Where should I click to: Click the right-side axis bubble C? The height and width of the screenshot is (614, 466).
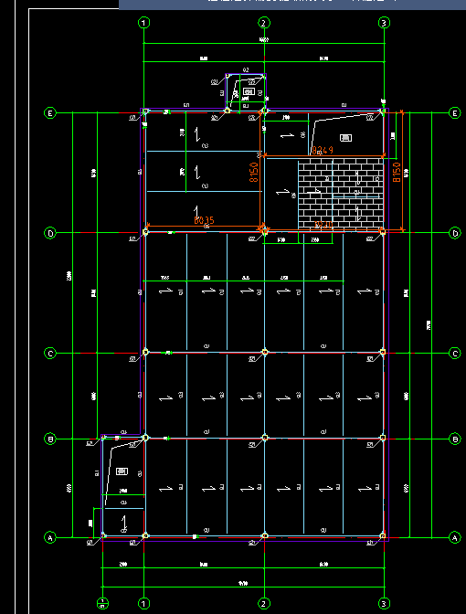tap(455, 354)
